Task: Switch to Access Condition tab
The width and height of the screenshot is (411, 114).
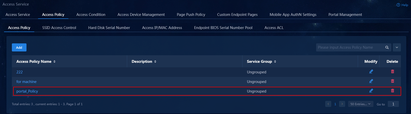Action: tap(91, 15)
